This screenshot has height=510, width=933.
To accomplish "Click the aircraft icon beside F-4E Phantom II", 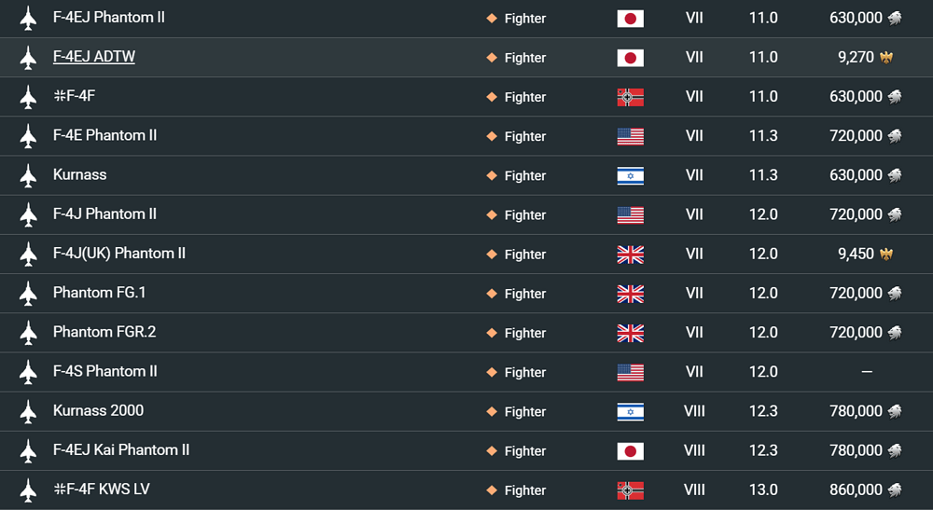I will pos(28,136).
